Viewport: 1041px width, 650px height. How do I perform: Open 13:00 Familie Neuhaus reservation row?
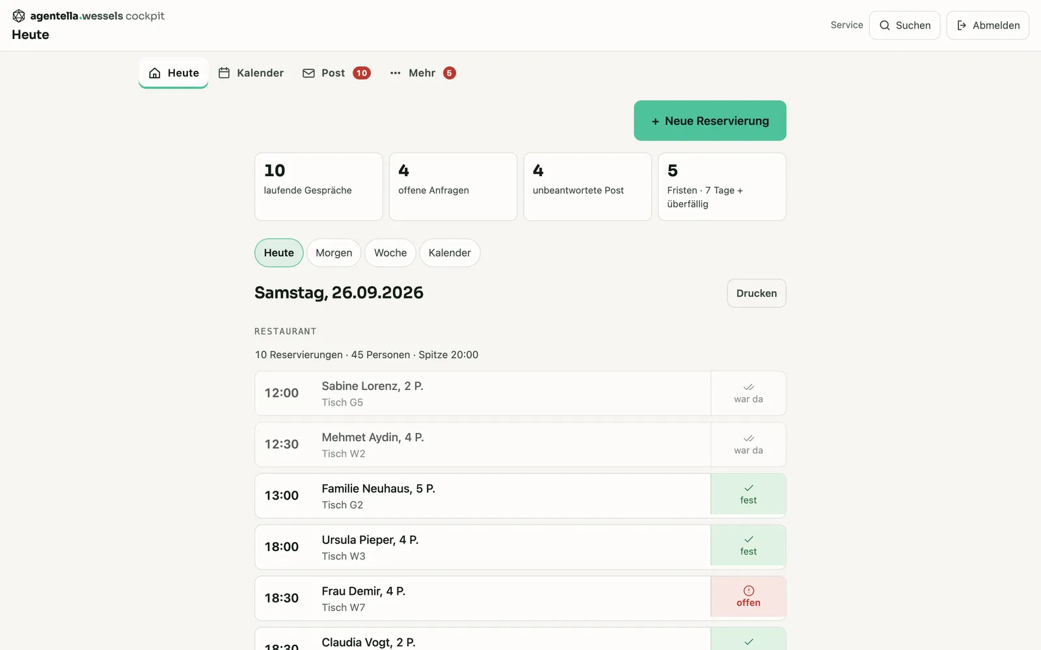click(x=483, y=496)
